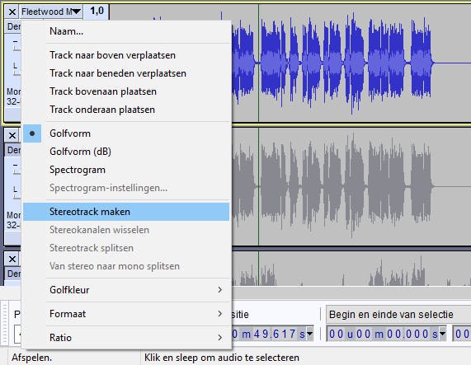Close the Fleetwood Mac track

coord(12,12)
